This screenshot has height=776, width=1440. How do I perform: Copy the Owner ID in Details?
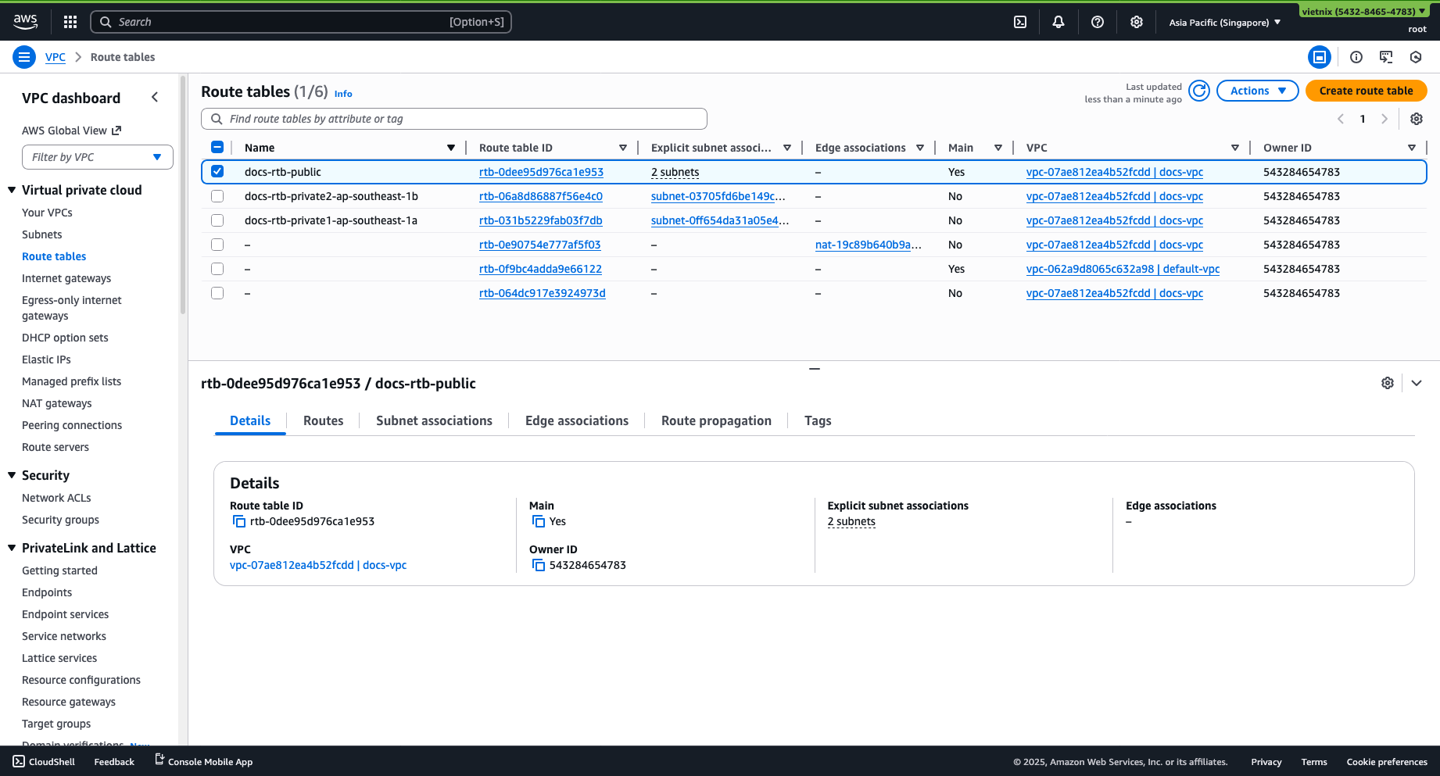coord(539,565)
